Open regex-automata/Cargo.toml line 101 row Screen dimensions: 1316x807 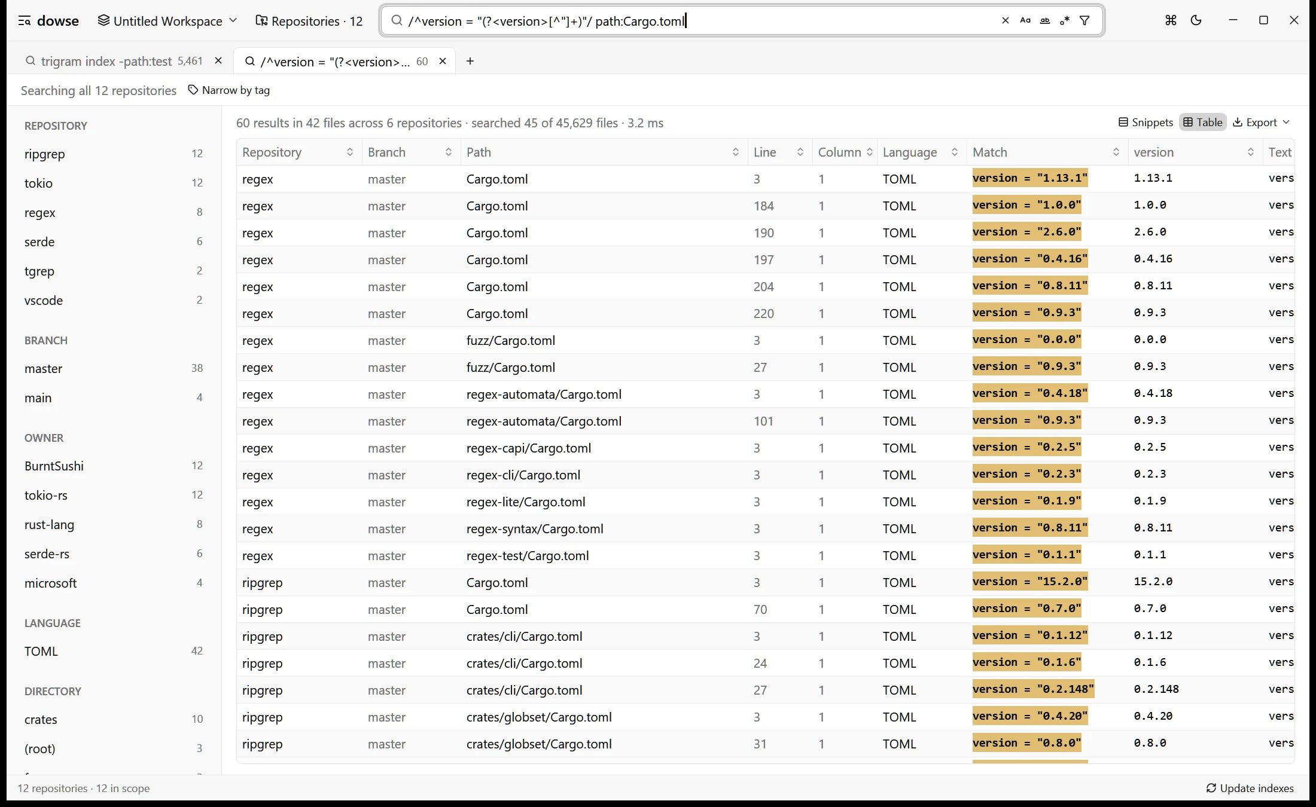[x=765, y=421]
